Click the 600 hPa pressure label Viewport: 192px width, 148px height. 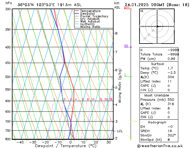click(9, 101)
